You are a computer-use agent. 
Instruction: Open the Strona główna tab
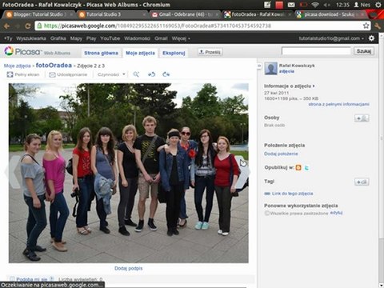(101, 53)
